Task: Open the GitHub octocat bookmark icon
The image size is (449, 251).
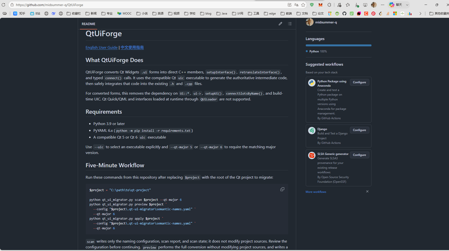Action: pyautogui.click(x=345, y=13)
